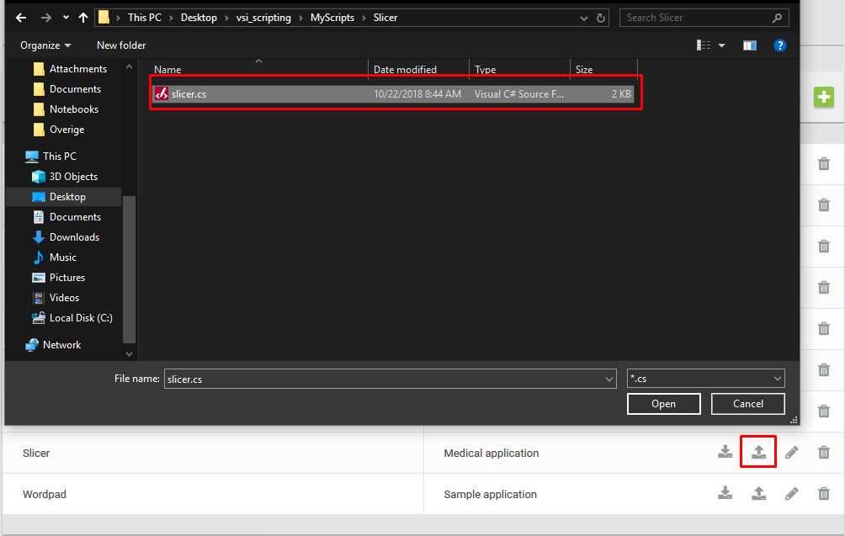Click the upload icon in the Slicer row

click(x=758, y=453)
